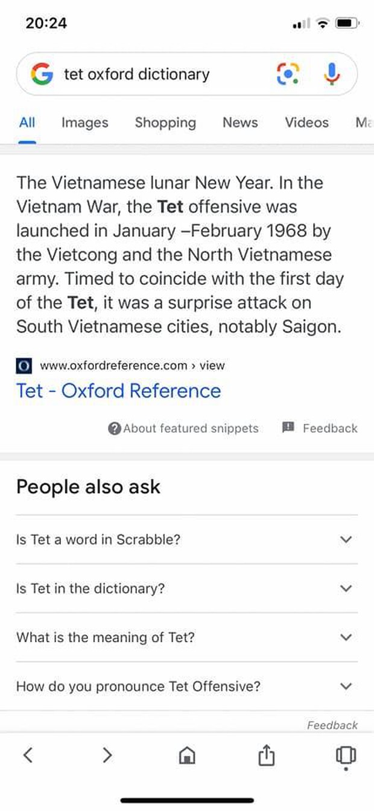This screenshot has height=811, width=374.
Task: Open the browser tabs overview icon
Action: point(346,755)
